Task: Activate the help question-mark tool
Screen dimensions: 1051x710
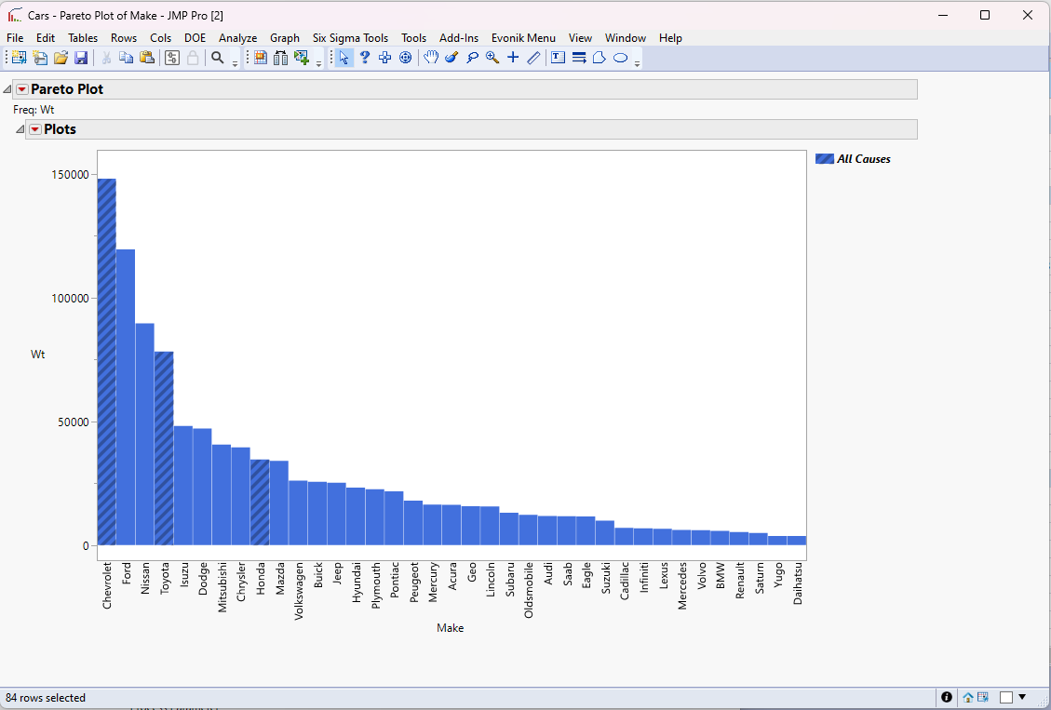Action: tap(365, 58)
